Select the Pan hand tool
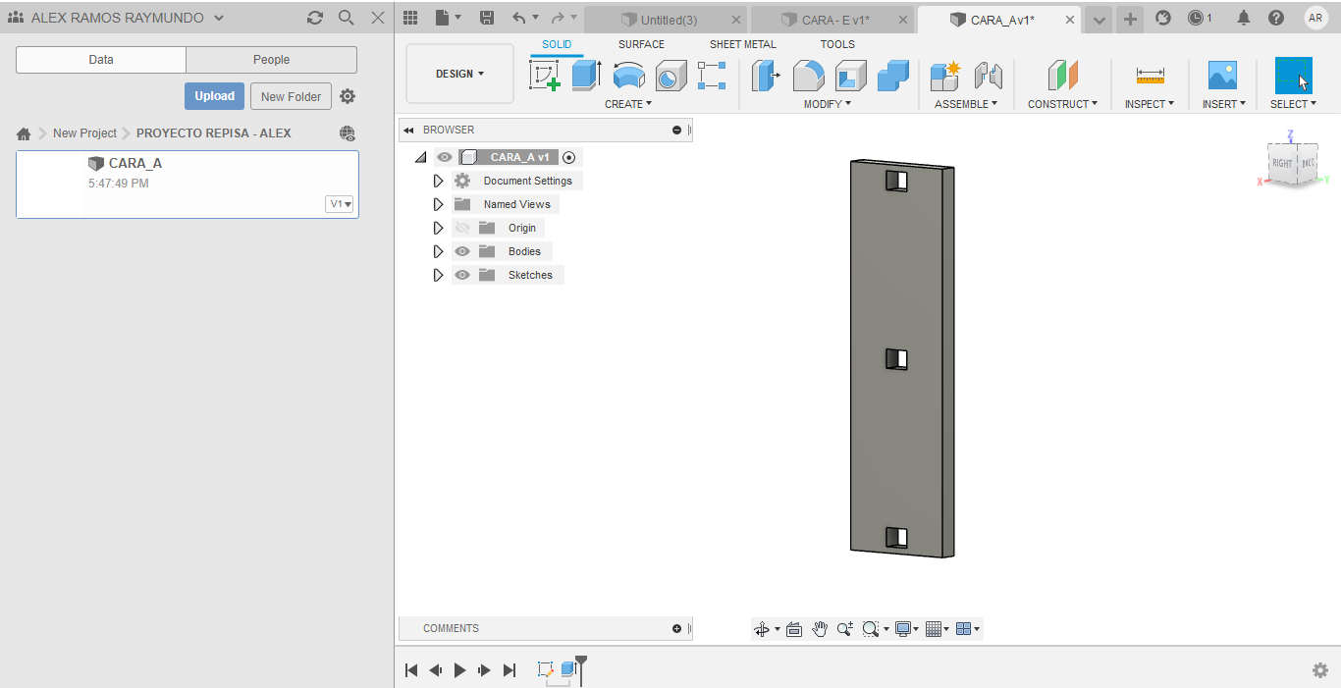Screen dimensions: 1341x688 [x=820, y=629]
